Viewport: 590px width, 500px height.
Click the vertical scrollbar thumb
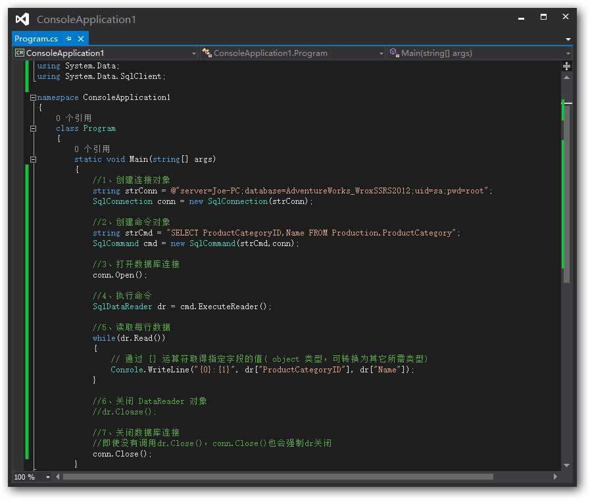pos(567,194)
